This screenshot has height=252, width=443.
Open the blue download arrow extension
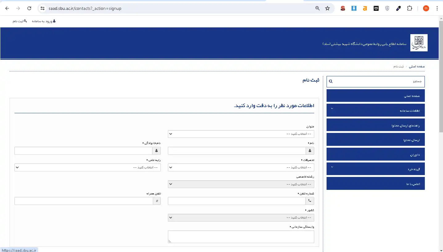click(x=354, y=8)
